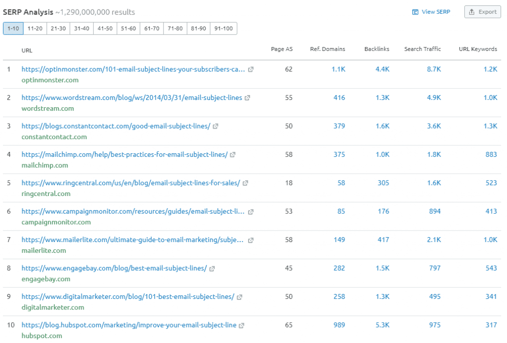Image resolution: width=507 pixels, height=343 pixels.
Task: Open external link icon for campaignmonitor URL
Action: 251,212
